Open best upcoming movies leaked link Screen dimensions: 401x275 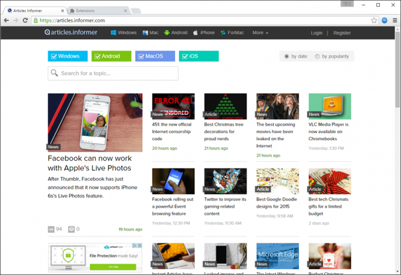click(276, 135)
